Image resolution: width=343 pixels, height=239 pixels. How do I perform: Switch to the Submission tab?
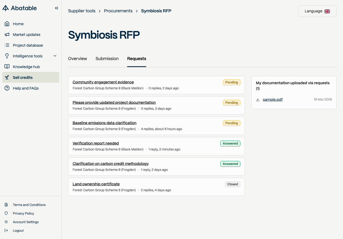coord(107,59)
